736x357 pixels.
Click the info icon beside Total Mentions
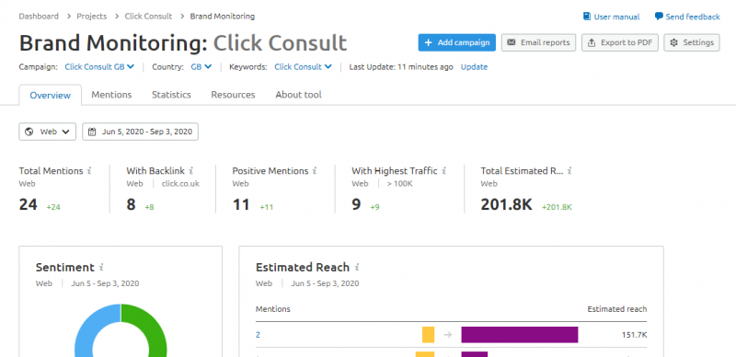89,171
